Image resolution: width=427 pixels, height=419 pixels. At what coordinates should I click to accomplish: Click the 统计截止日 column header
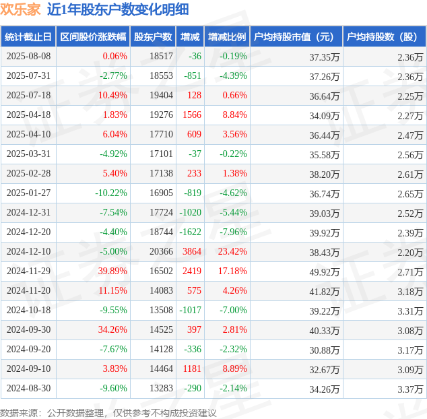(28, 37)
